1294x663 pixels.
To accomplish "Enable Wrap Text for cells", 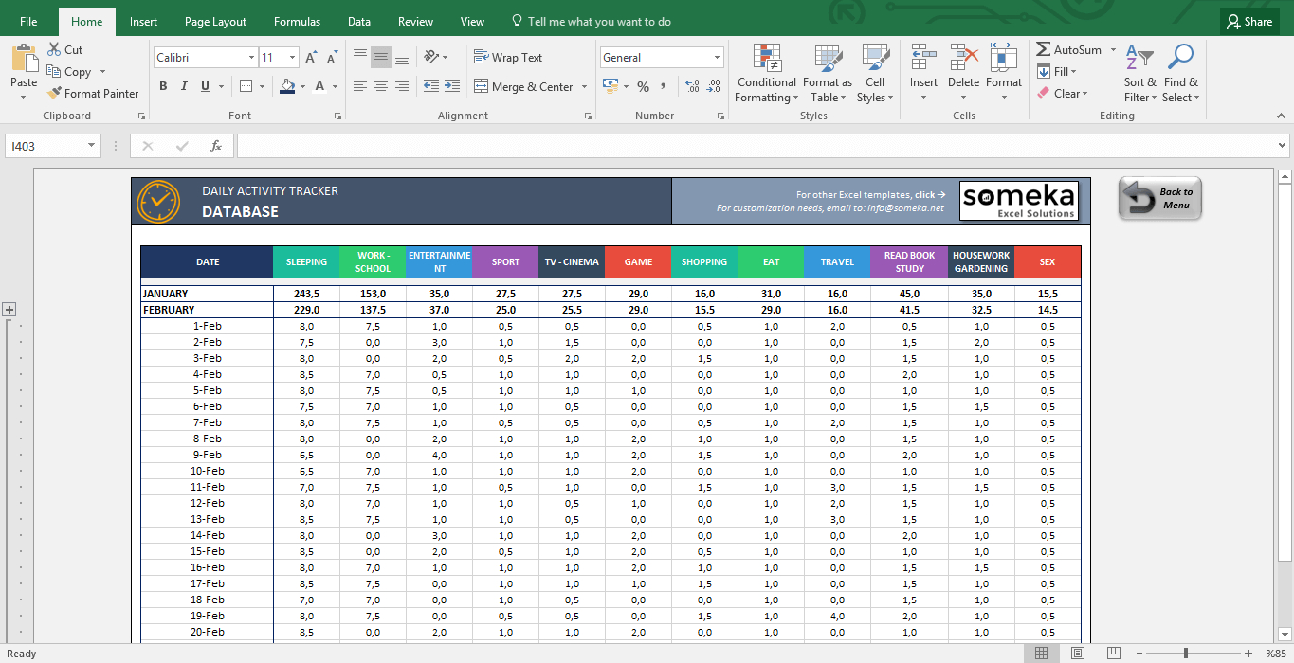I will [508, 58].
